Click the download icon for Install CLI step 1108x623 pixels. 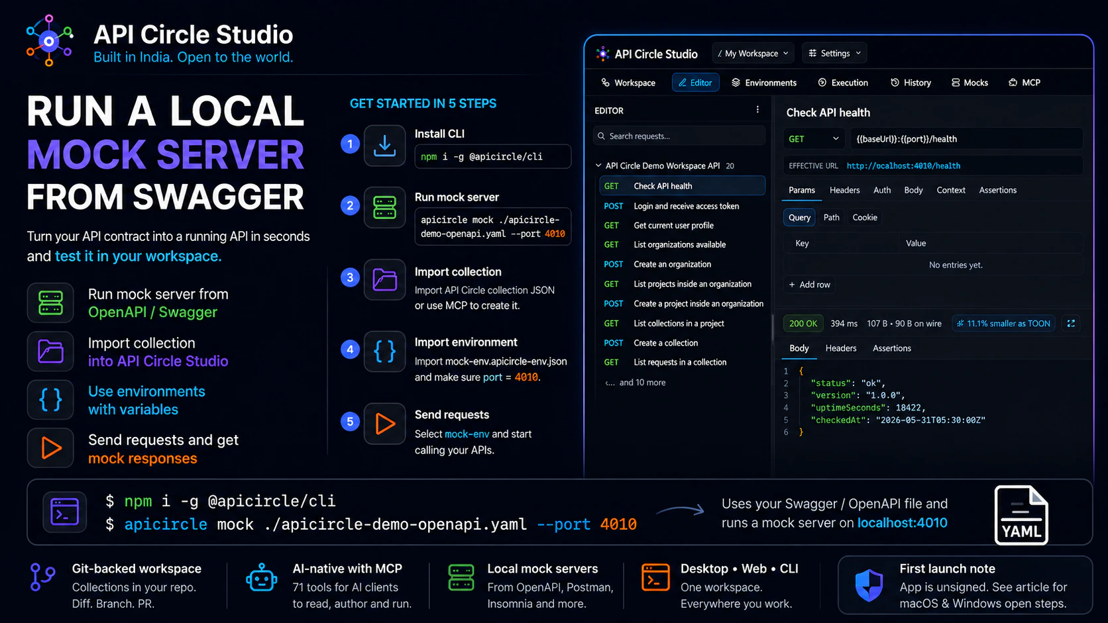point(384,146)
